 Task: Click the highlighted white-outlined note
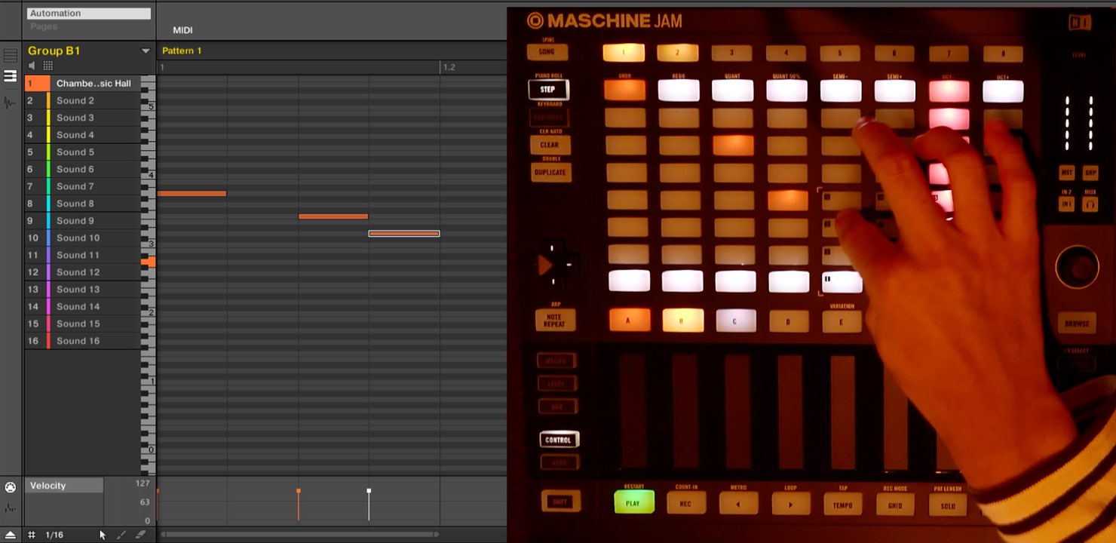pos(404,234)
